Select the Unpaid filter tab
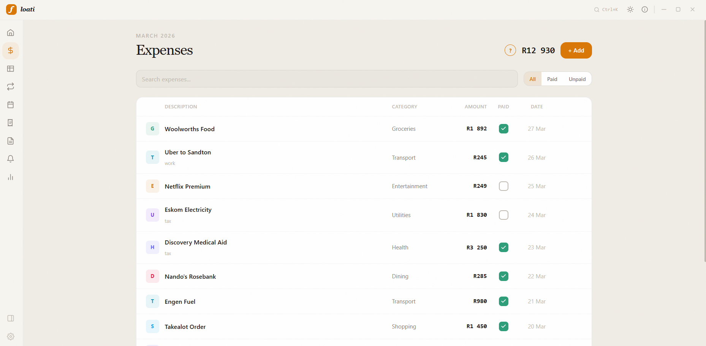The image size is (706, 346). click(x=577, y=79)
